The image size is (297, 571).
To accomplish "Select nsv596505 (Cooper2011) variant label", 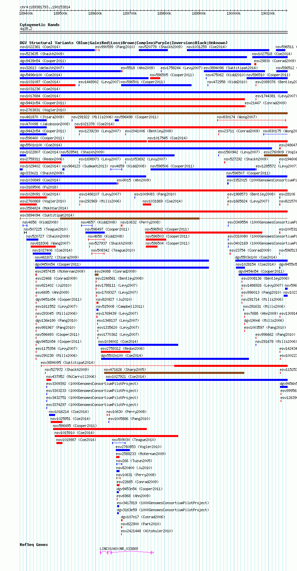I will (x=172, y=75).
